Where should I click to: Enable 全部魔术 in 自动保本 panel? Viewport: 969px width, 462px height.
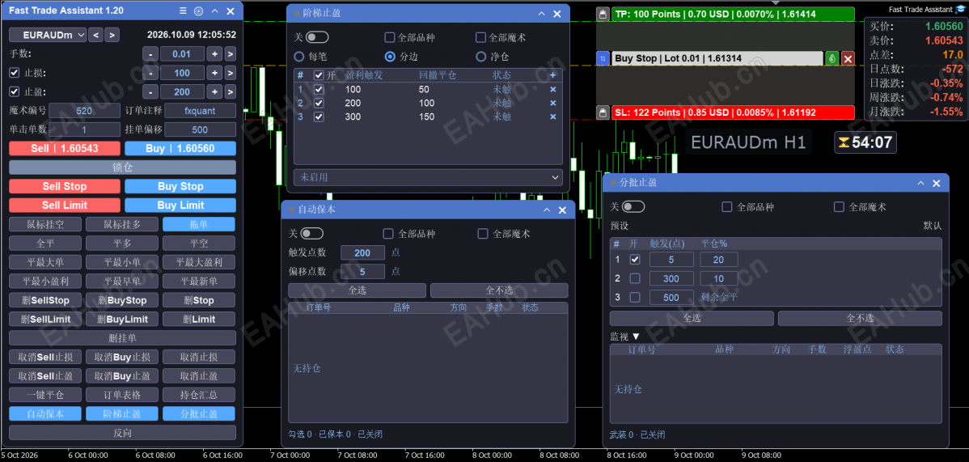483,234
